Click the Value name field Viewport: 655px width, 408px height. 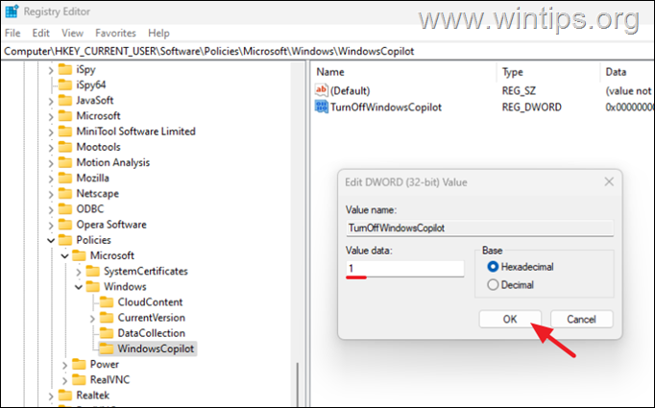(x=479, y=228)
